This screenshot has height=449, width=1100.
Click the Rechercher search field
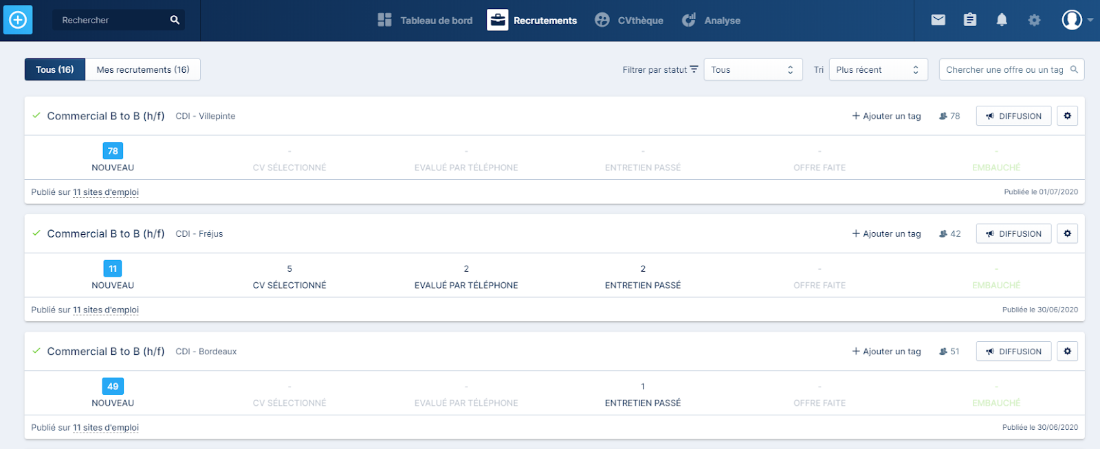(118, 20)
